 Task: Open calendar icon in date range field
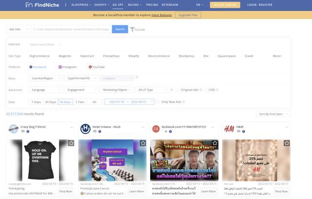pos(152,102)
